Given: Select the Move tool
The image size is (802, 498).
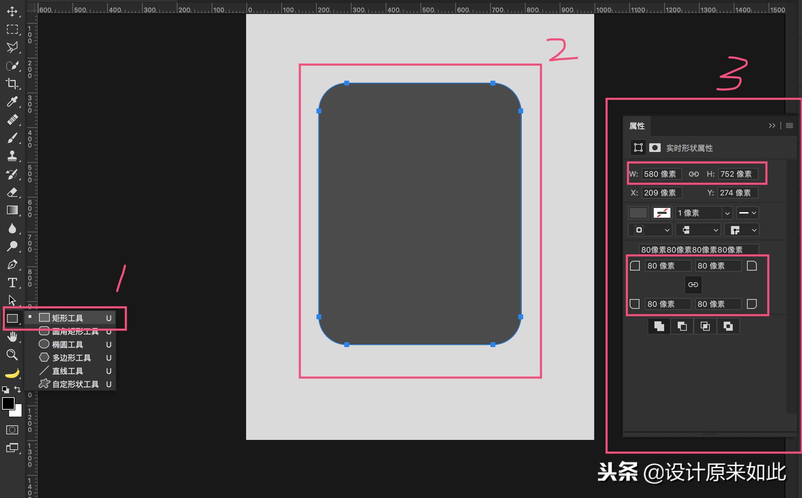Looking at the screenshot, I should (x=13, y=11).
